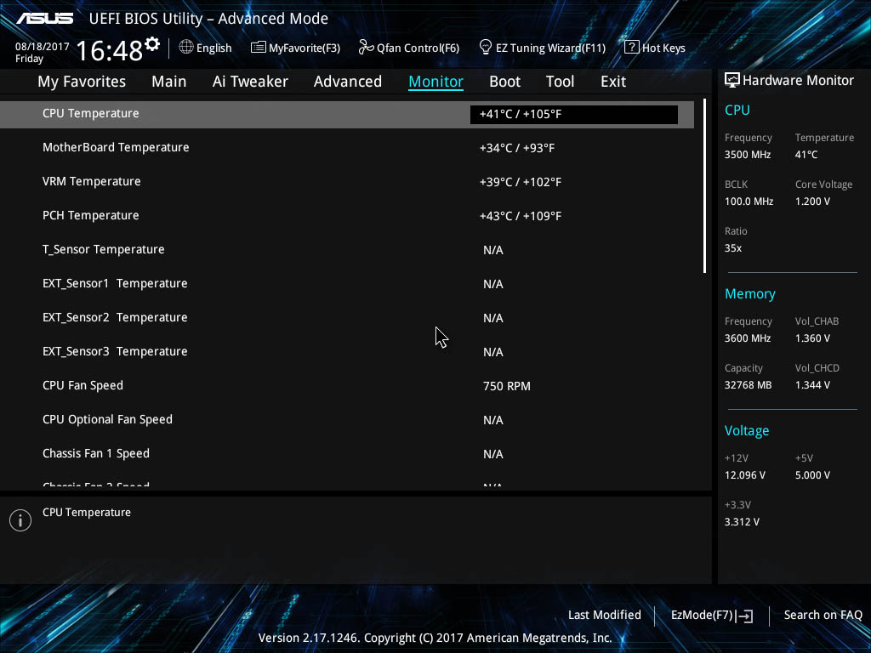Click the Hardware Monitor display icon
Image resolution: width=871 pixels, height=653 pixels.
(x=732, y=81)
